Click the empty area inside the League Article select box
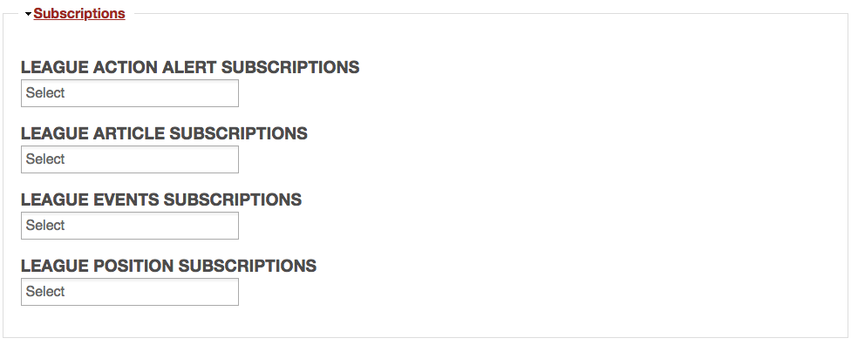This screenshot has height=345, width=858. tap(153, 159)
